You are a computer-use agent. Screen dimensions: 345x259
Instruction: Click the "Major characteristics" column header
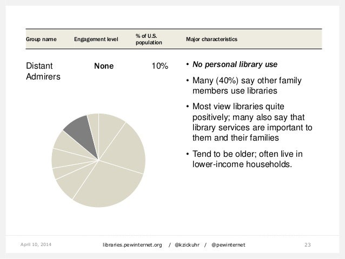(x=213, y=39)
